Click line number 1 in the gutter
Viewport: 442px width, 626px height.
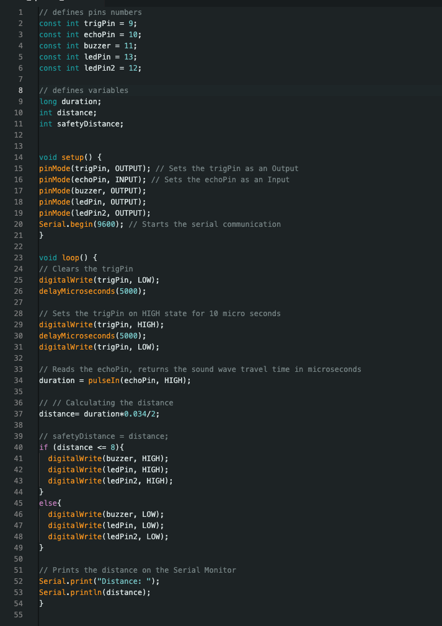[x=20, y=12]
